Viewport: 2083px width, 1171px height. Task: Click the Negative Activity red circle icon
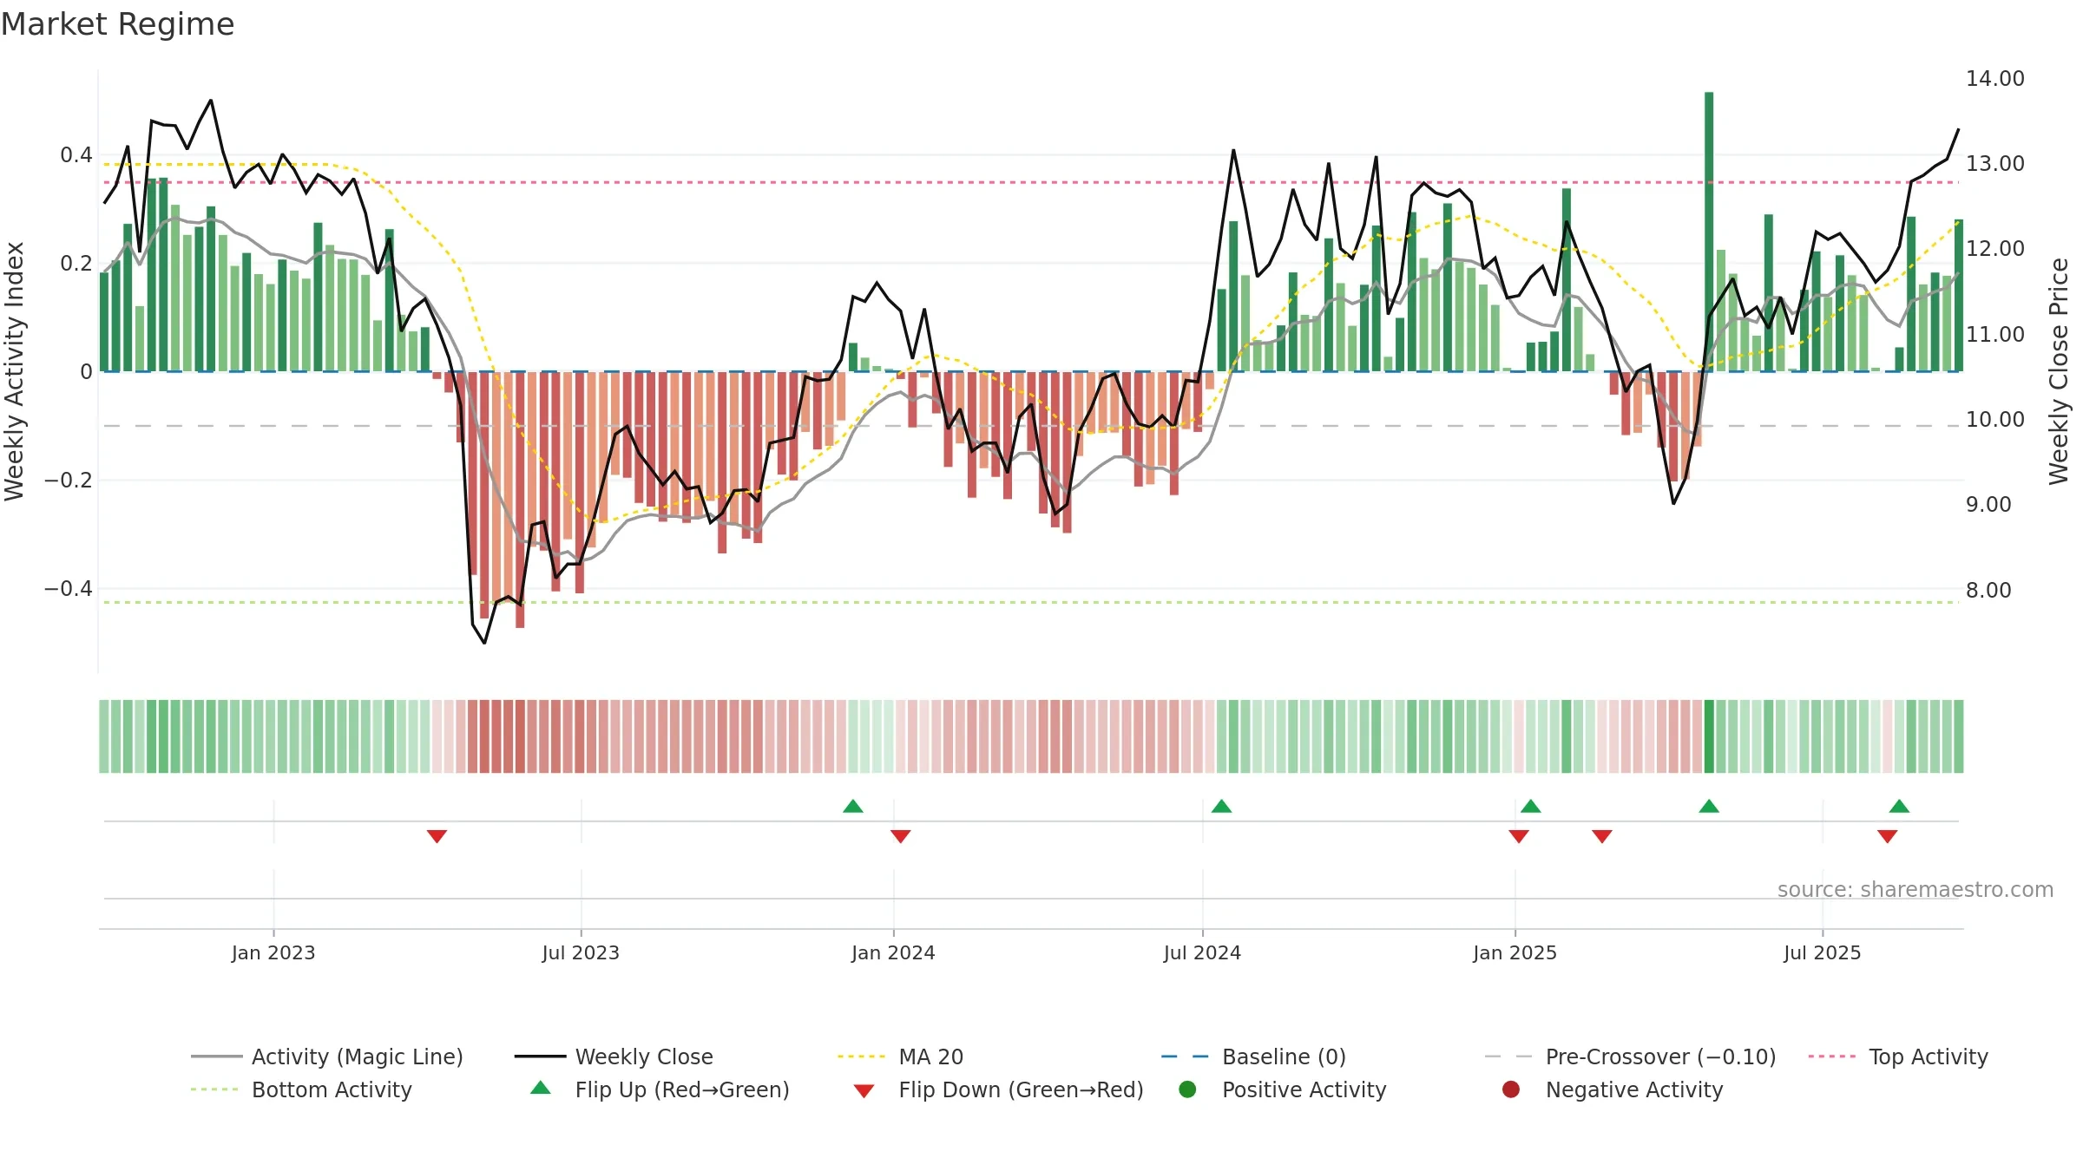pos(1511,1089)
